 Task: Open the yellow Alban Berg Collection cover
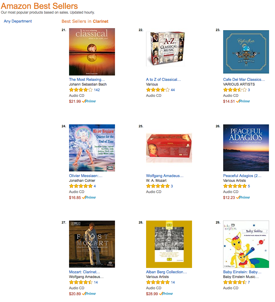point(169,244)
